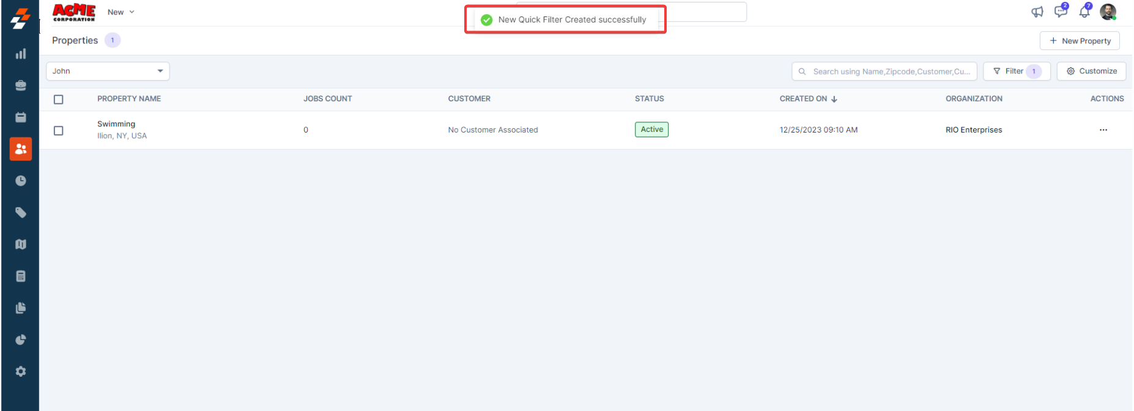Click the briefcase jobs sidebar icon
Screen dimensions: 1134x411
coord(21,85)
